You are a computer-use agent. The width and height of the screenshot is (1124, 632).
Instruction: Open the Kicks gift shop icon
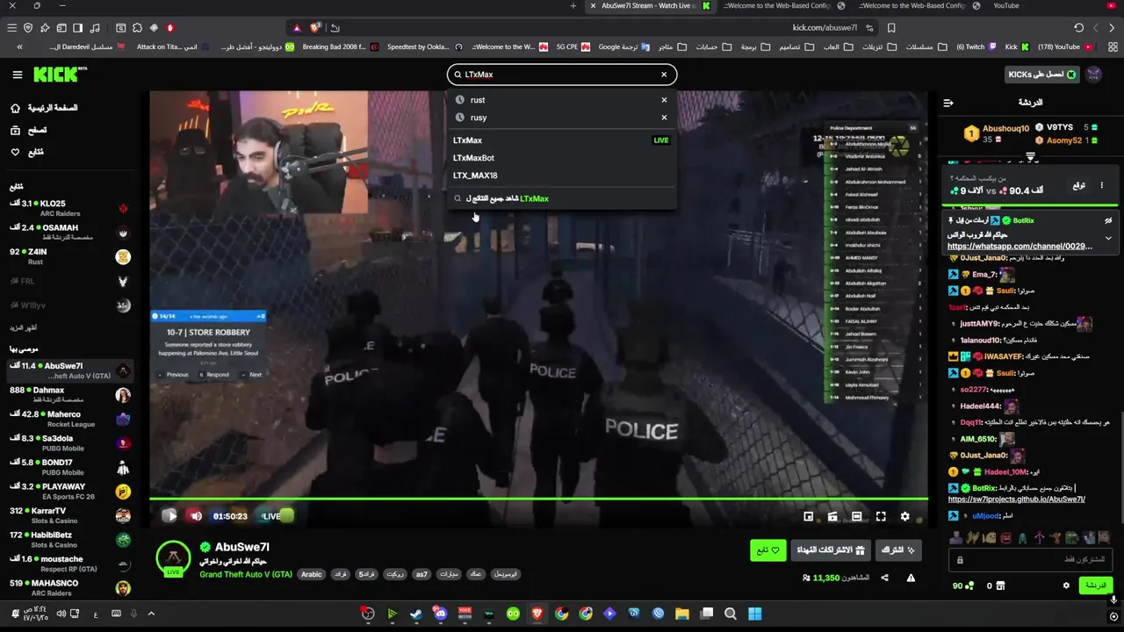[x=1000, y=585]
